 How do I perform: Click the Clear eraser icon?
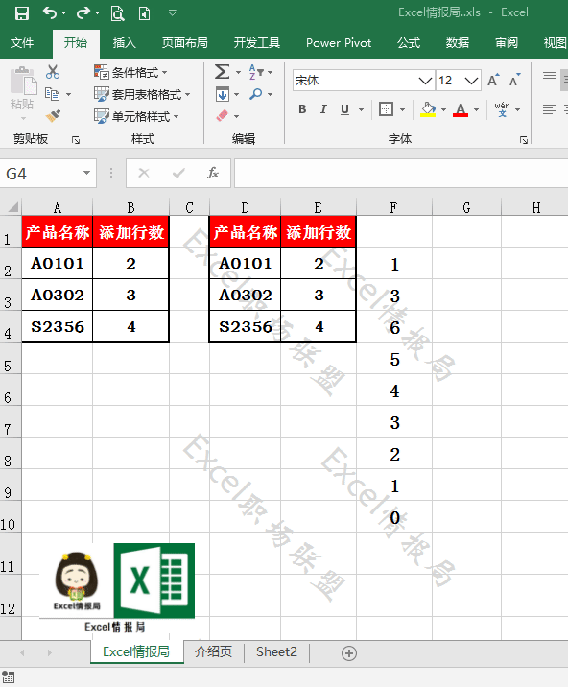(223, 116)
